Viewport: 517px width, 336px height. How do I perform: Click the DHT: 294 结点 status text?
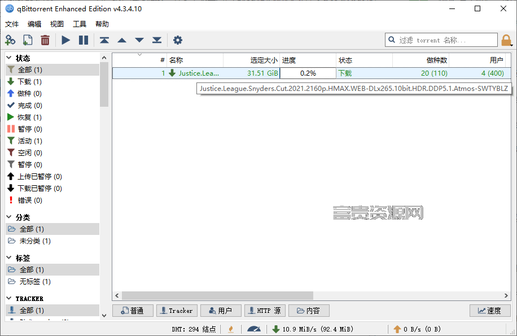(194, 329)
